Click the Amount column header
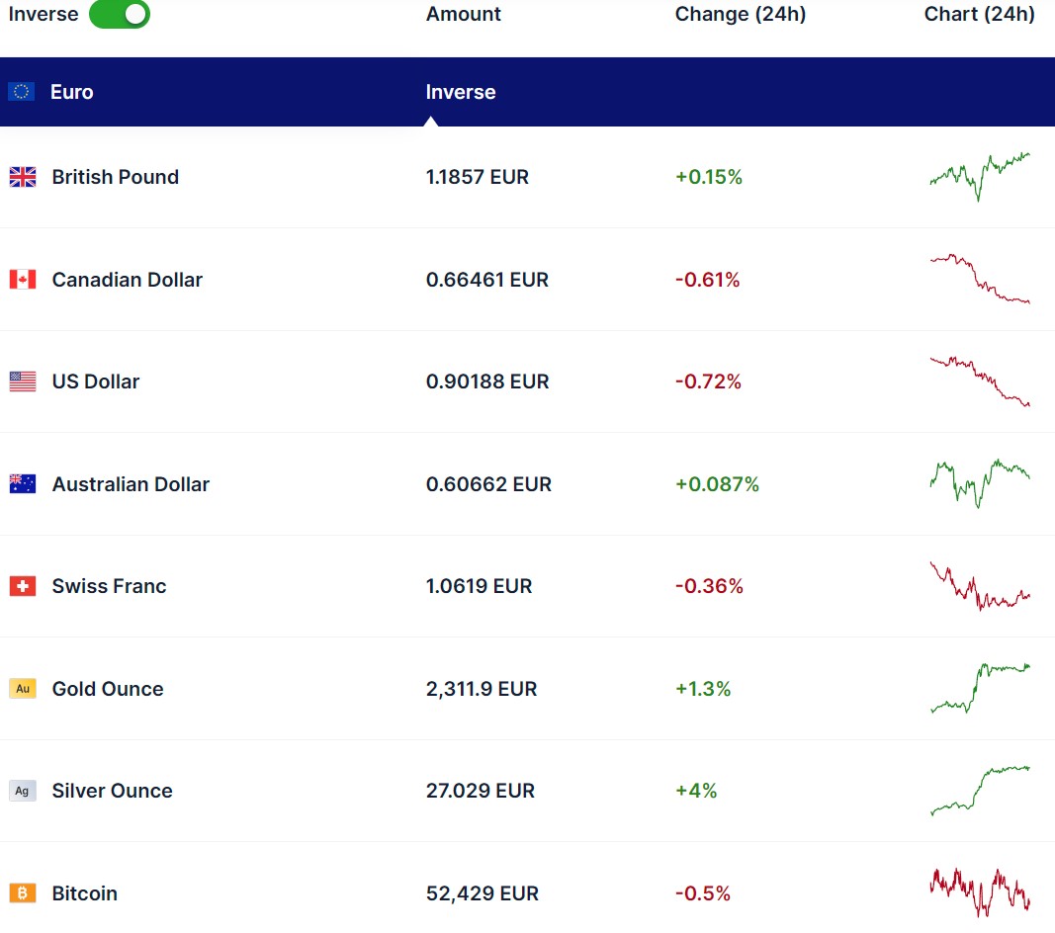 463,14
